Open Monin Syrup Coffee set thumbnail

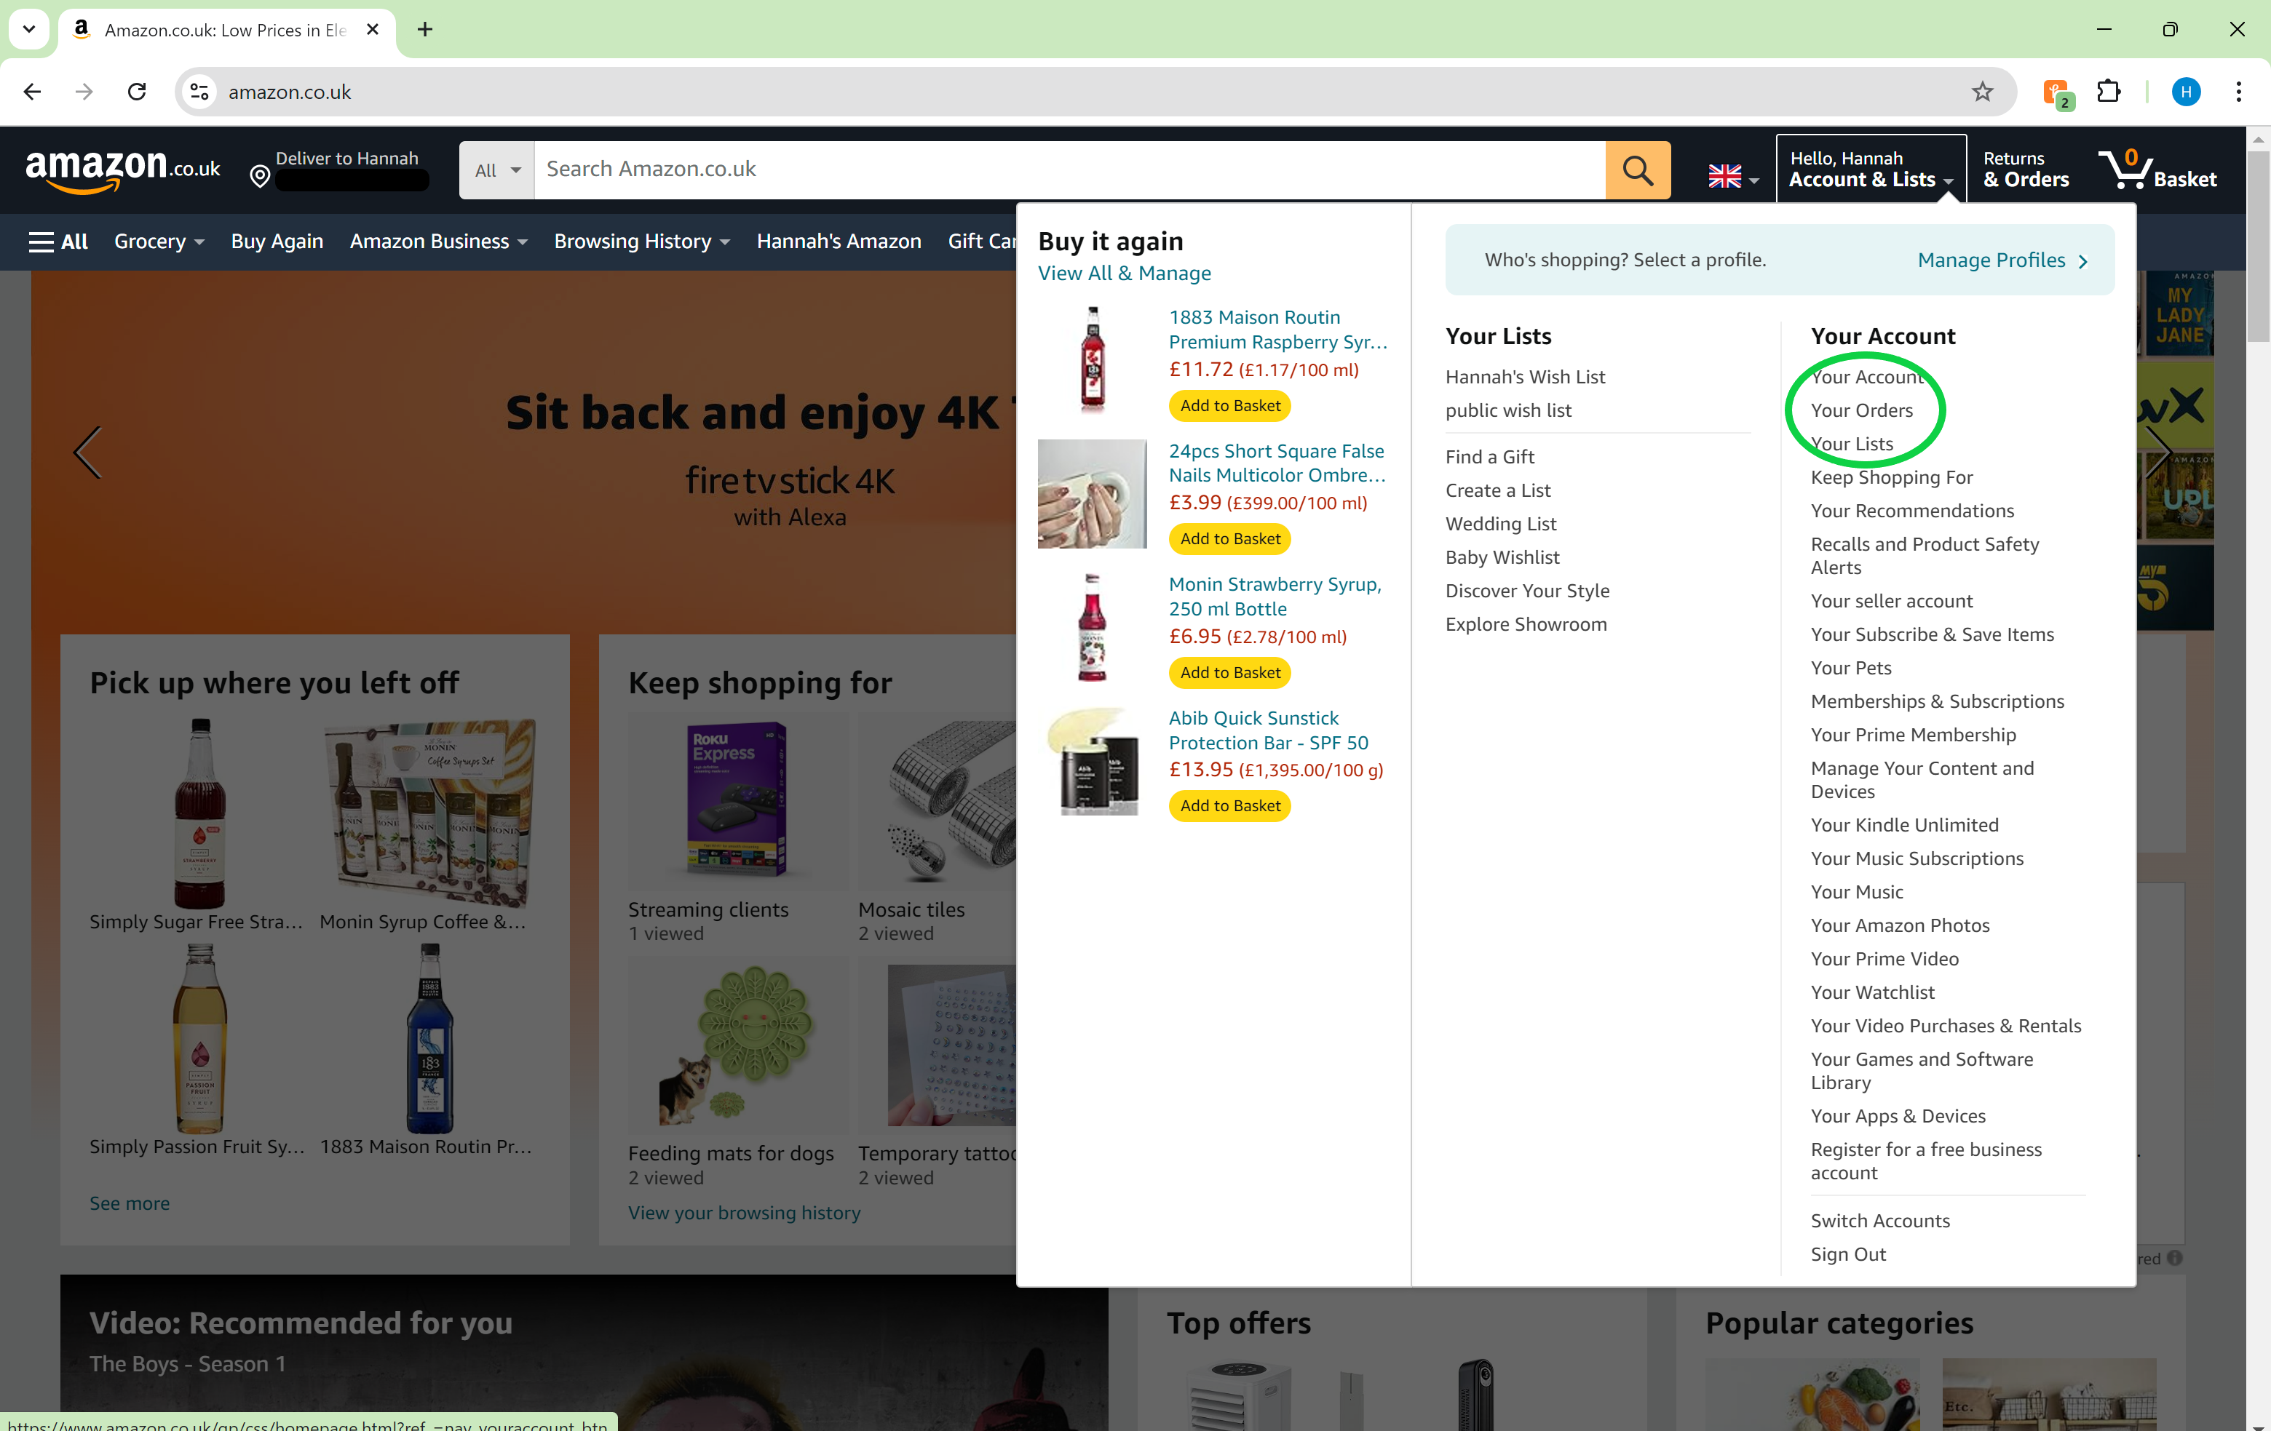[429, 813]
